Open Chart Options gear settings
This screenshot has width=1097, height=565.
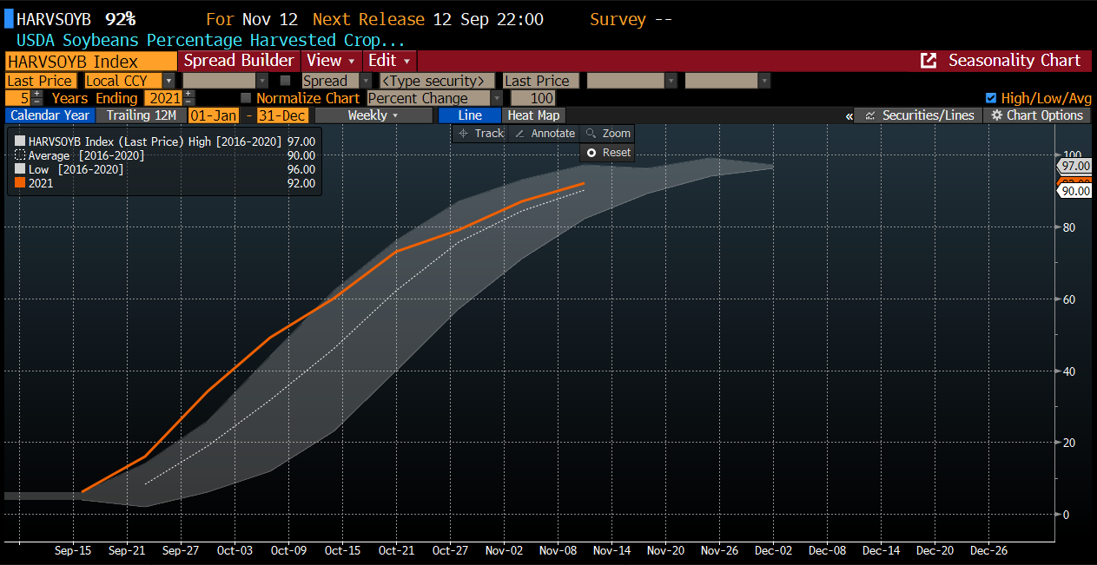(1037, 115)
